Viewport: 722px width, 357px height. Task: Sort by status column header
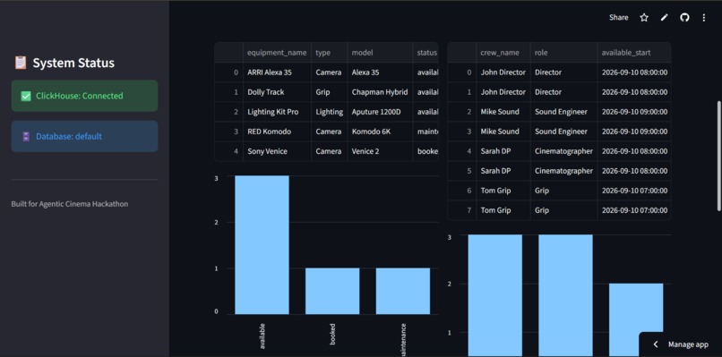point(425,53)
